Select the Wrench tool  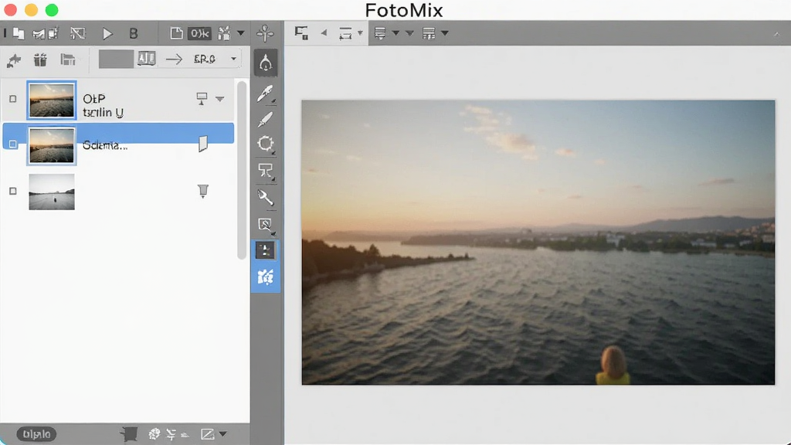pyautogui.click(x=266, y=197)
